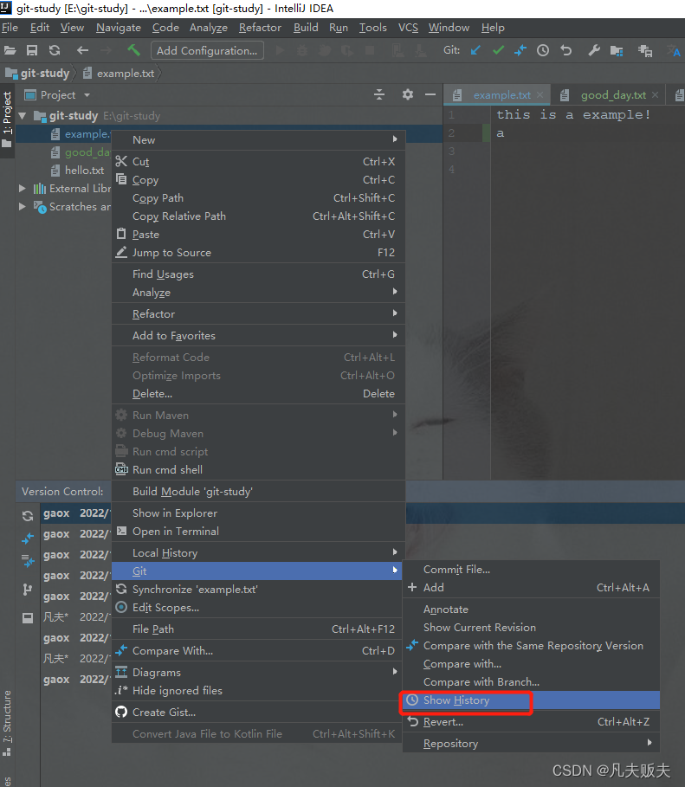Select Show History in the Git submenu
This screenshot has width=685, height=787.
click(532, 700)
